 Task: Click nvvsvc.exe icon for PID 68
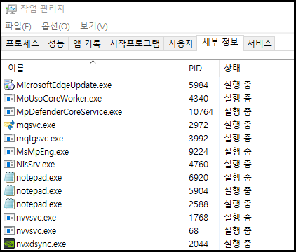pyautogui.click(x=9, y=231)
